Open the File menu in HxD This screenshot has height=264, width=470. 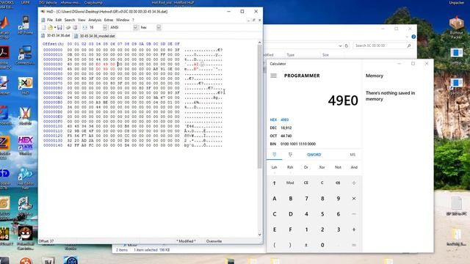(x=50, y=20)
